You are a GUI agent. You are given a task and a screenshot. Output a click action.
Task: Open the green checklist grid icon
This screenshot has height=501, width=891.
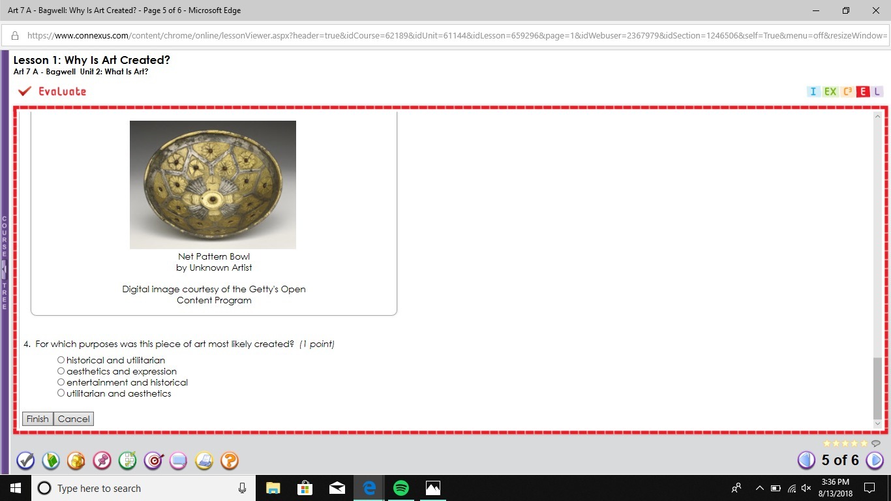coord(127,461)
